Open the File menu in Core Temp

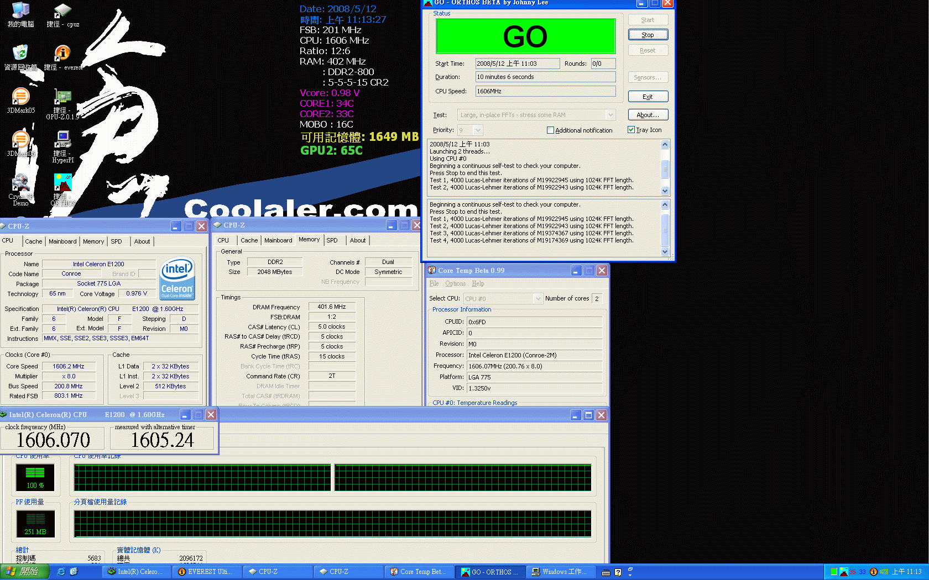tap(434, 283)
